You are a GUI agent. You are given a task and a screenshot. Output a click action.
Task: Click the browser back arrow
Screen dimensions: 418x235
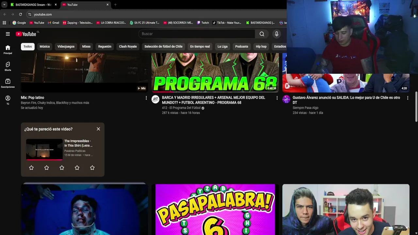pyautogui.click(x=5, y=14)
